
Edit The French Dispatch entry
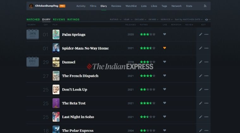click(x=200, y=76)
